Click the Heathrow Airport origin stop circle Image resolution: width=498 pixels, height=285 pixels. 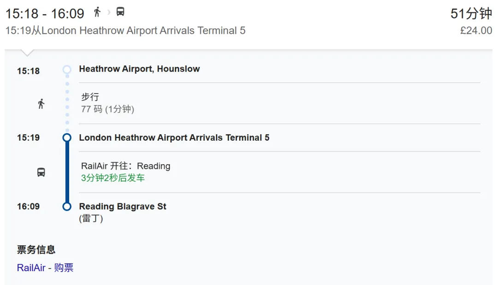click(67, 70)
